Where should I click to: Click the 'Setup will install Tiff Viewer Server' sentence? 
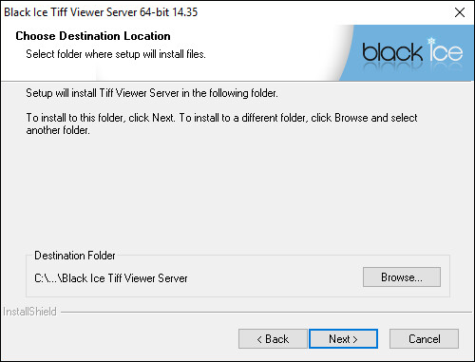(152, 93)
